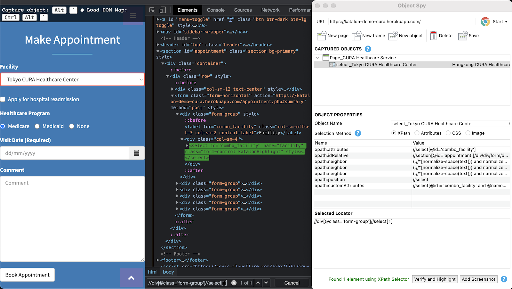The height and width of the screenshot is (289, 512).
Task: Click the New page icon in Object Spy
Action: pos(321,36)
